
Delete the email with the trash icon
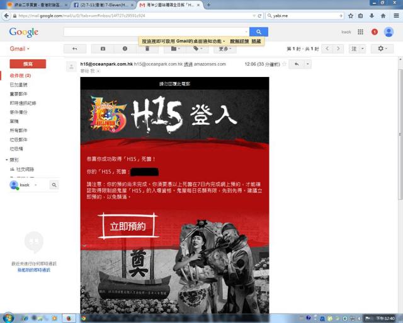pos(147,49)
